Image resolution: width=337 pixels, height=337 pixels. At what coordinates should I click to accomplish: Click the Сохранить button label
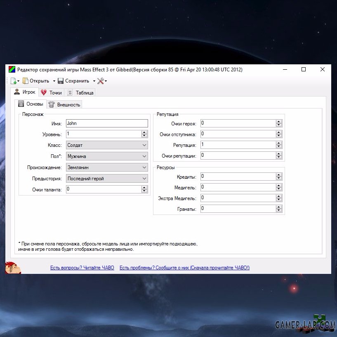77,81
